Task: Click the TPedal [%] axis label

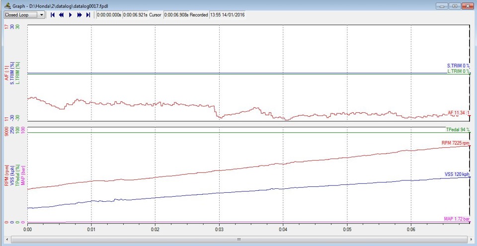Action: 18,175
